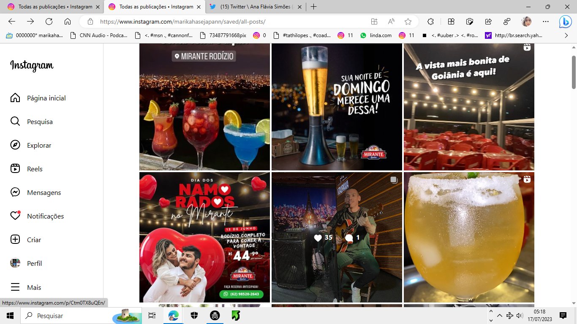Open the #uuber bookmark
The width and height of the screenshot is (577, 324).
tap(449, 35)
